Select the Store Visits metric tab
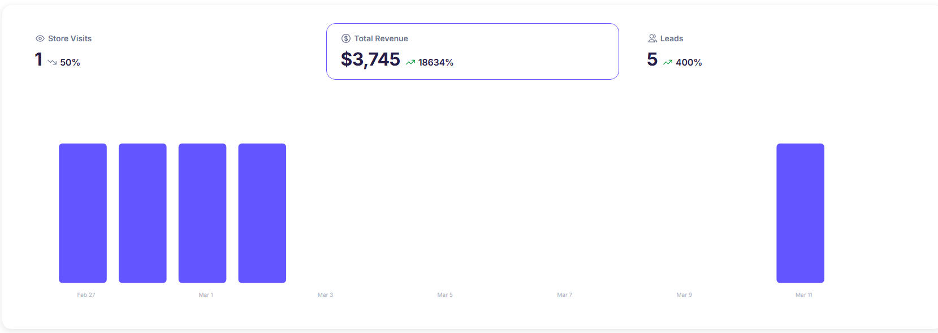The width and height of the screenshot is (938, 333). [69, 39]
